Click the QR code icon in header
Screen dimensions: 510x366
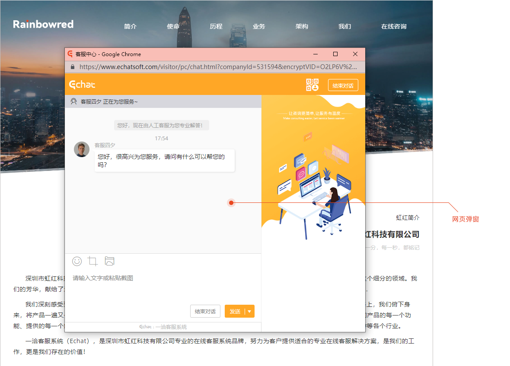point(312,85)
